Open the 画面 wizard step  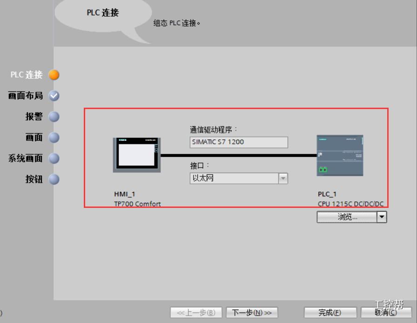(x=34, y=138)
